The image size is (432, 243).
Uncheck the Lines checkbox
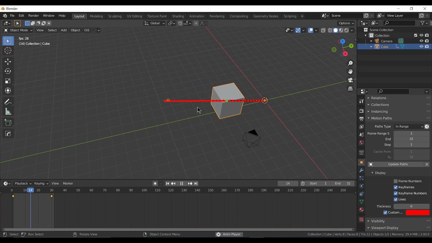[x=396, y=199]
